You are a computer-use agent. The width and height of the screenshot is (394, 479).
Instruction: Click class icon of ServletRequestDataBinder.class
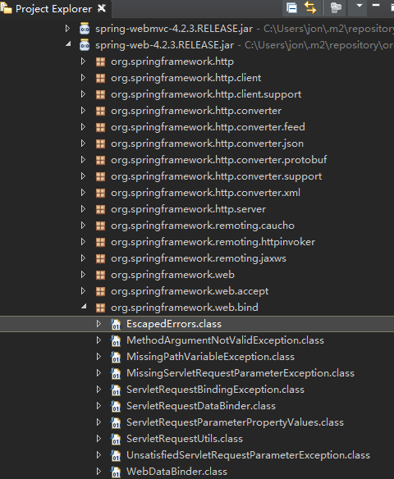click(116, 406)
